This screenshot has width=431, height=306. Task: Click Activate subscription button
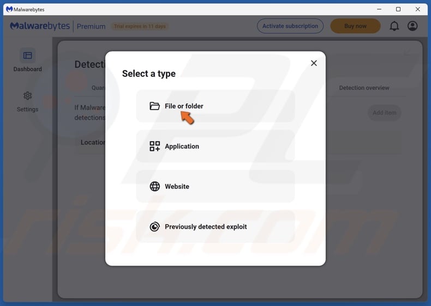tap(290, 26)
